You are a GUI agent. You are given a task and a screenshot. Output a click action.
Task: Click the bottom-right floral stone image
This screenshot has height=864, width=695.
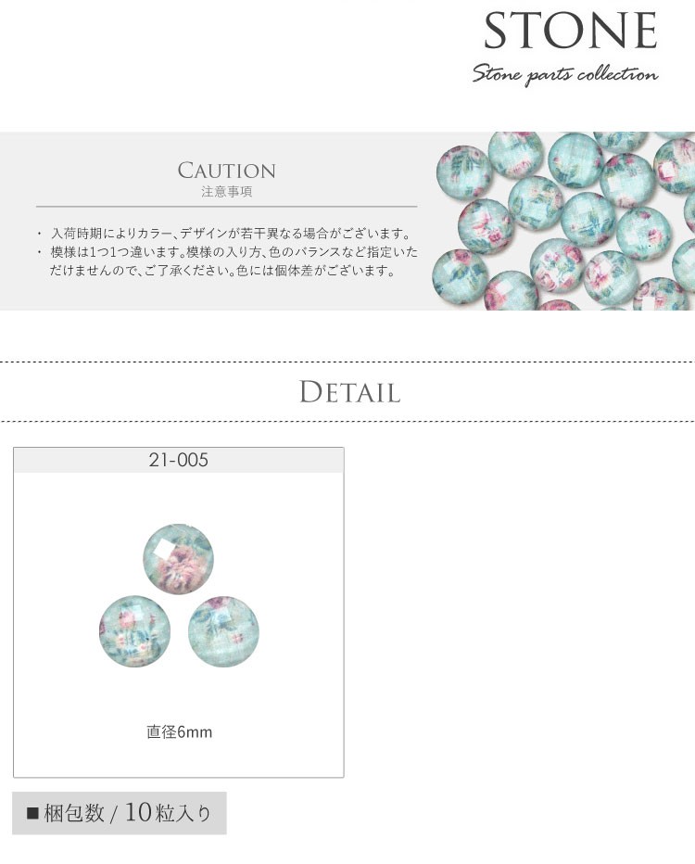(223, 631)
